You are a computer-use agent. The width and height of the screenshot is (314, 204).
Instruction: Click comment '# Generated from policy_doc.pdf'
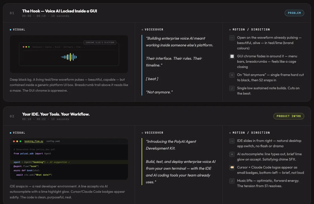[34, 150]
